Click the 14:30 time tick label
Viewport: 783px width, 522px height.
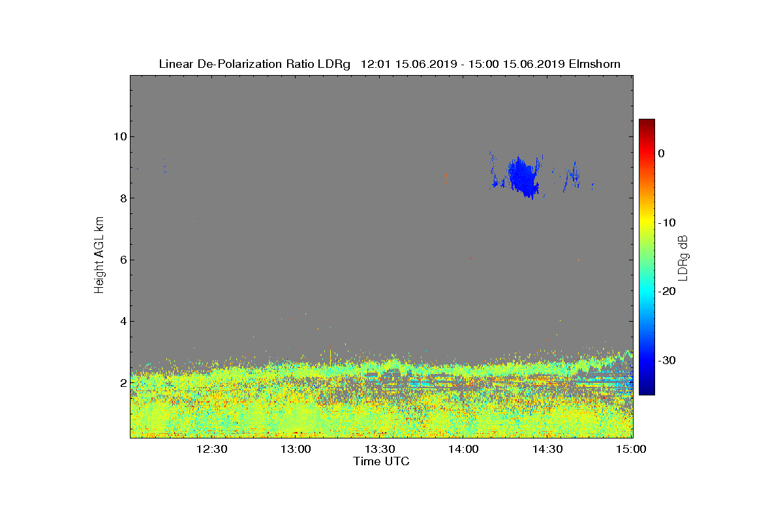[548, 449]
